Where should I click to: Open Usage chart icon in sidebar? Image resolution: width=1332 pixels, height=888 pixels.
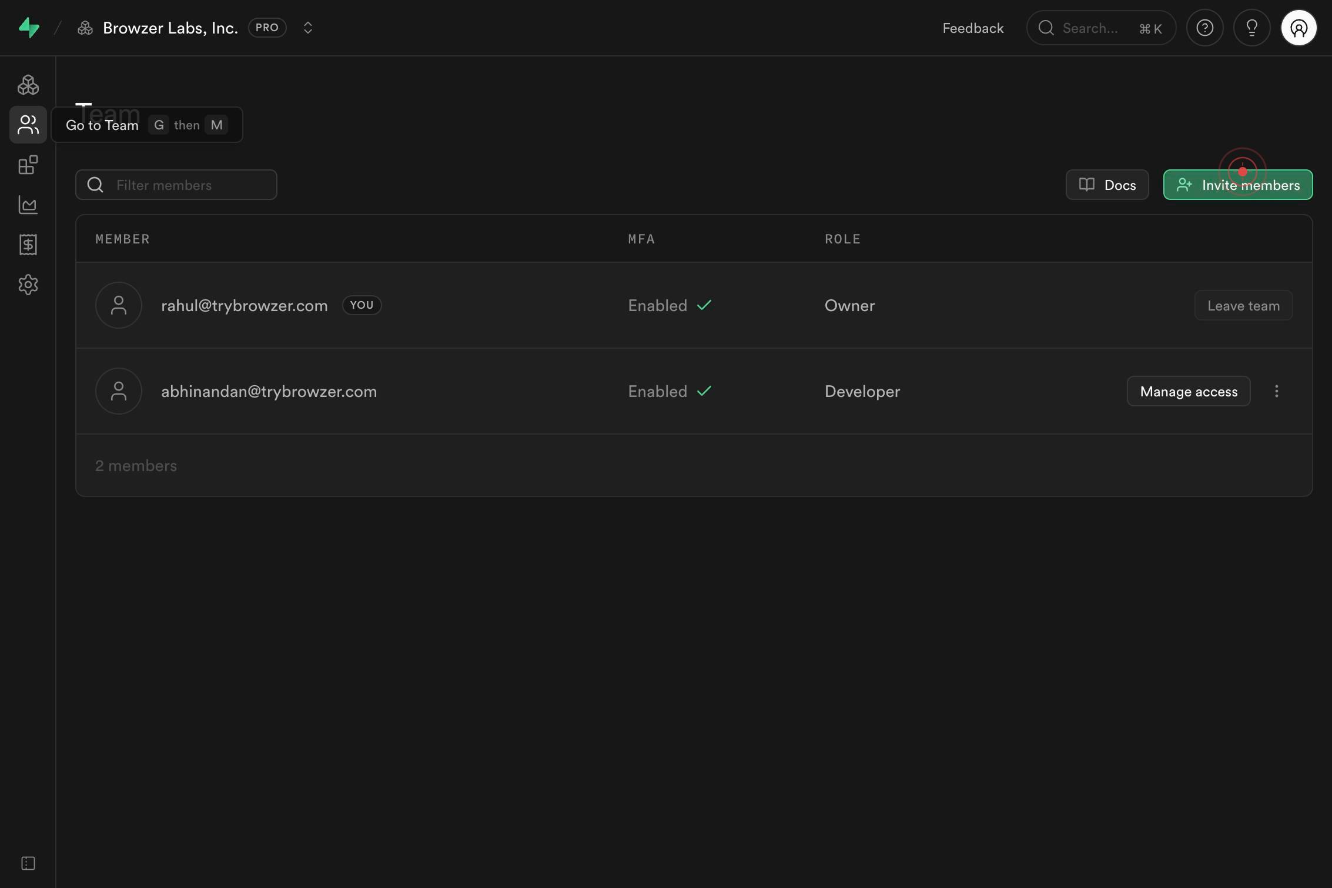28,205
